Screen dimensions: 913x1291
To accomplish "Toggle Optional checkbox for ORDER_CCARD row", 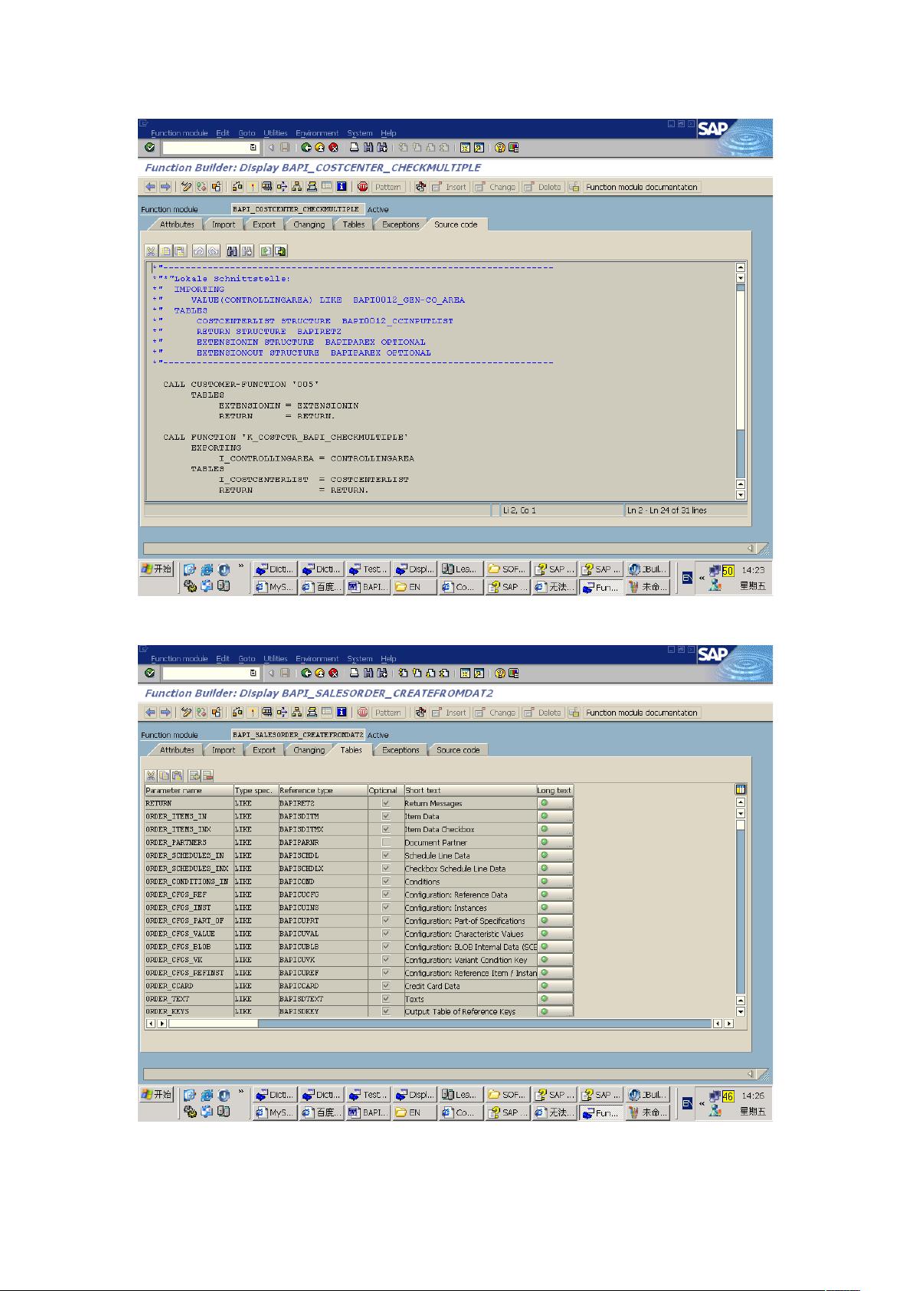I will click(386, 985).
